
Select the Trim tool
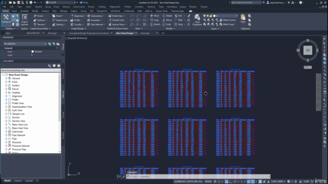coord(178,16)
